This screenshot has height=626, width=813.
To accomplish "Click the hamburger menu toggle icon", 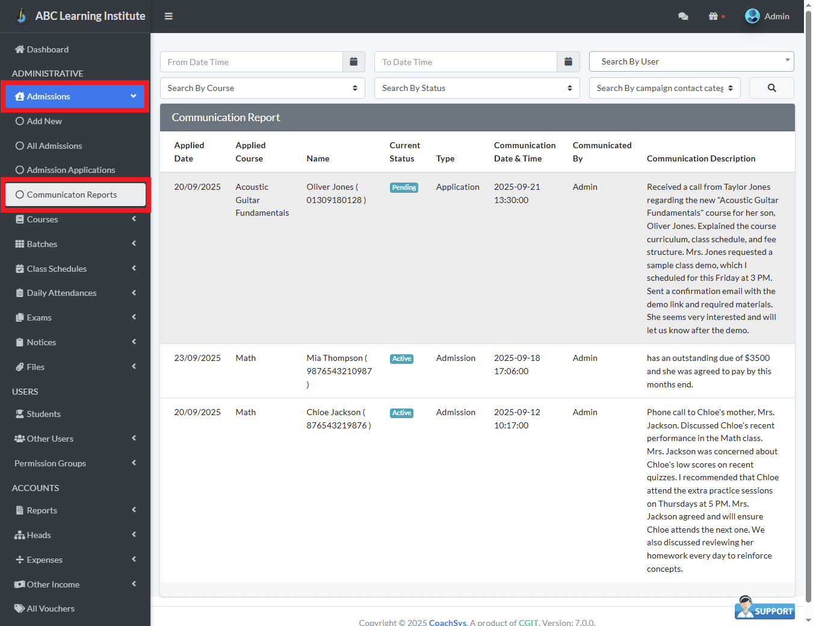I will pyautogui.click(x=168, y=16).
